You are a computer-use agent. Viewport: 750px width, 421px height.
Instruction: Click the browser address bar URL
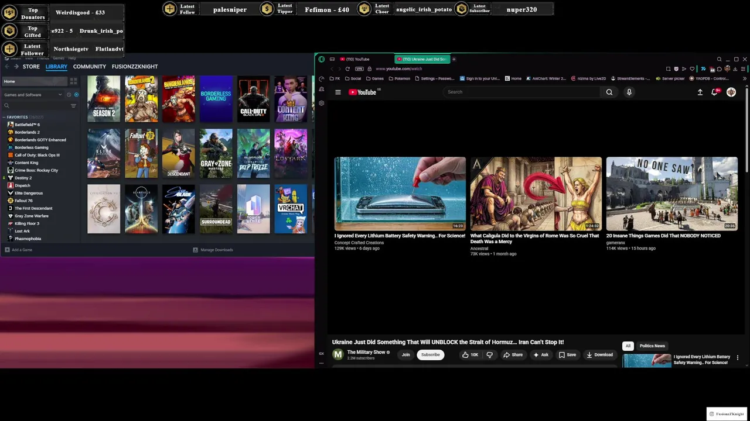pyautogui.click(x=398, y=69)
